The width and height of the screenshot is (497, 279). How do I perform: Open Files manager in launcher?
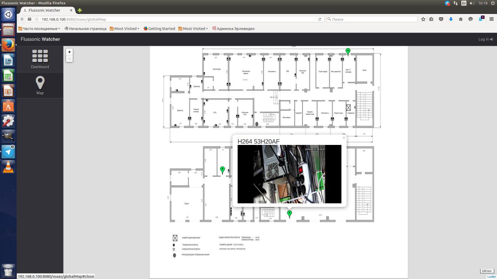pyautogui.click(x=8, y=29)
